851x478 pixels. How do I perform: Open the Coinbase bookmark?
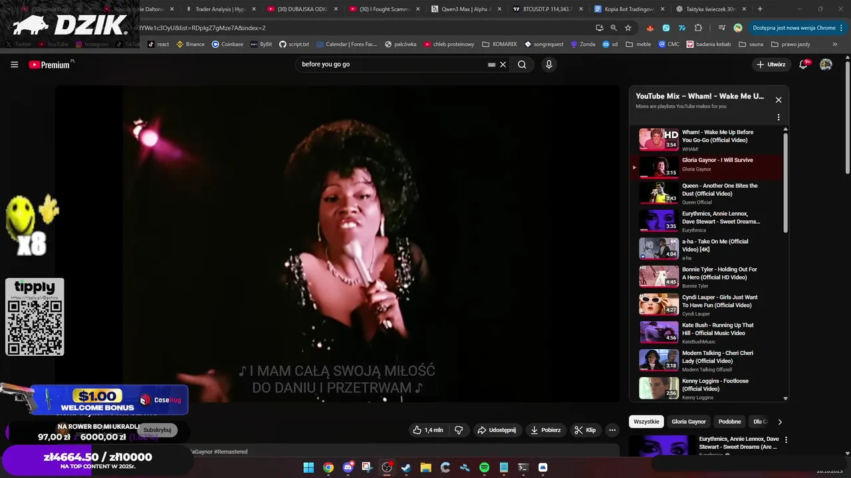pyautogui.click(x=227, y=44)
